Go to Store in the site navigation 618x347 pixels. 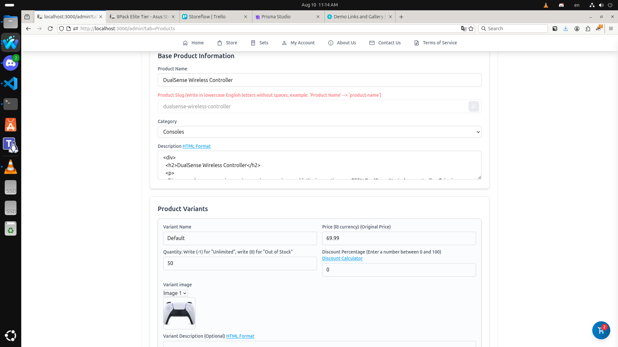click(227, 43)
